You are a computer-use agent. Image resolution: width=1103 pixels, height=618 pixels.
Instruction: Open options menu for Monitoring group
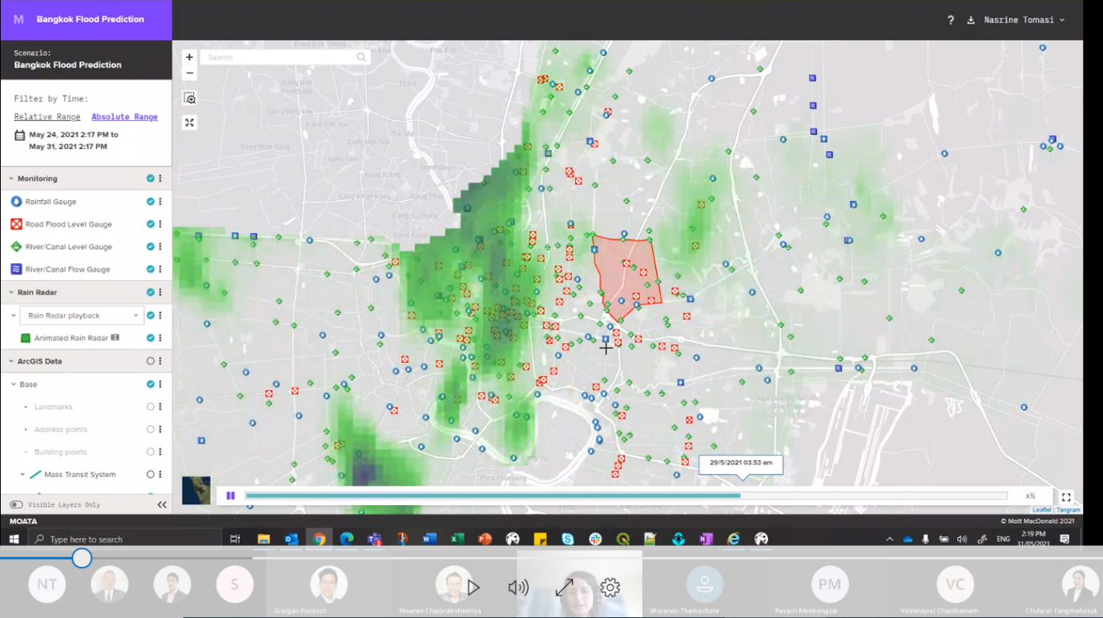160,179
